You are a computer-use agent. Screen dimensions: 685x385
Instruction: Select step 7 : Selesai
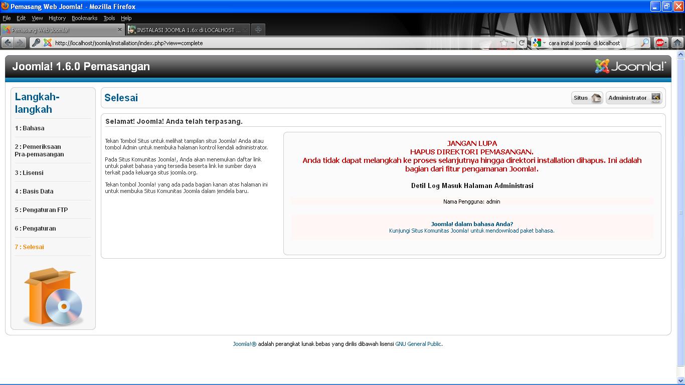point(29,247)
